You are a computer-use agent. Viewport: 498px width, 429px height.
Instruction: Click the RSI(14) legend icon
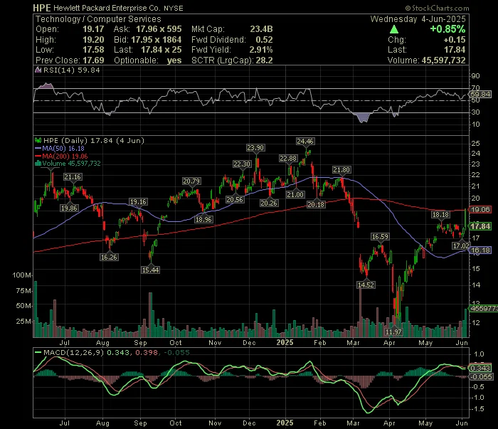(38, 70)
